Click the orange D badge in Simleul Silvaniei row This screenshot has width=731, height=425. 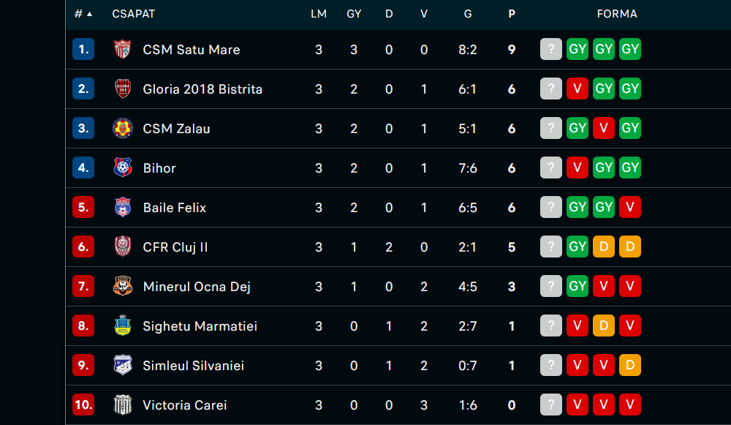tap(630, 365)
